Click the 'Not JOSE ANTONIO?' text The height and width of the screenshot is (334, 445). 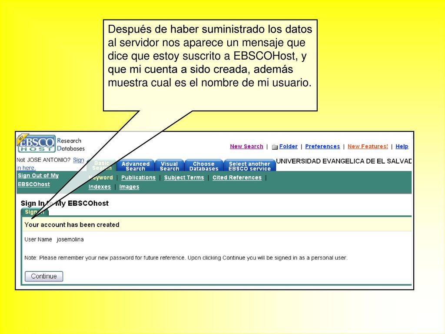point(43,160)
